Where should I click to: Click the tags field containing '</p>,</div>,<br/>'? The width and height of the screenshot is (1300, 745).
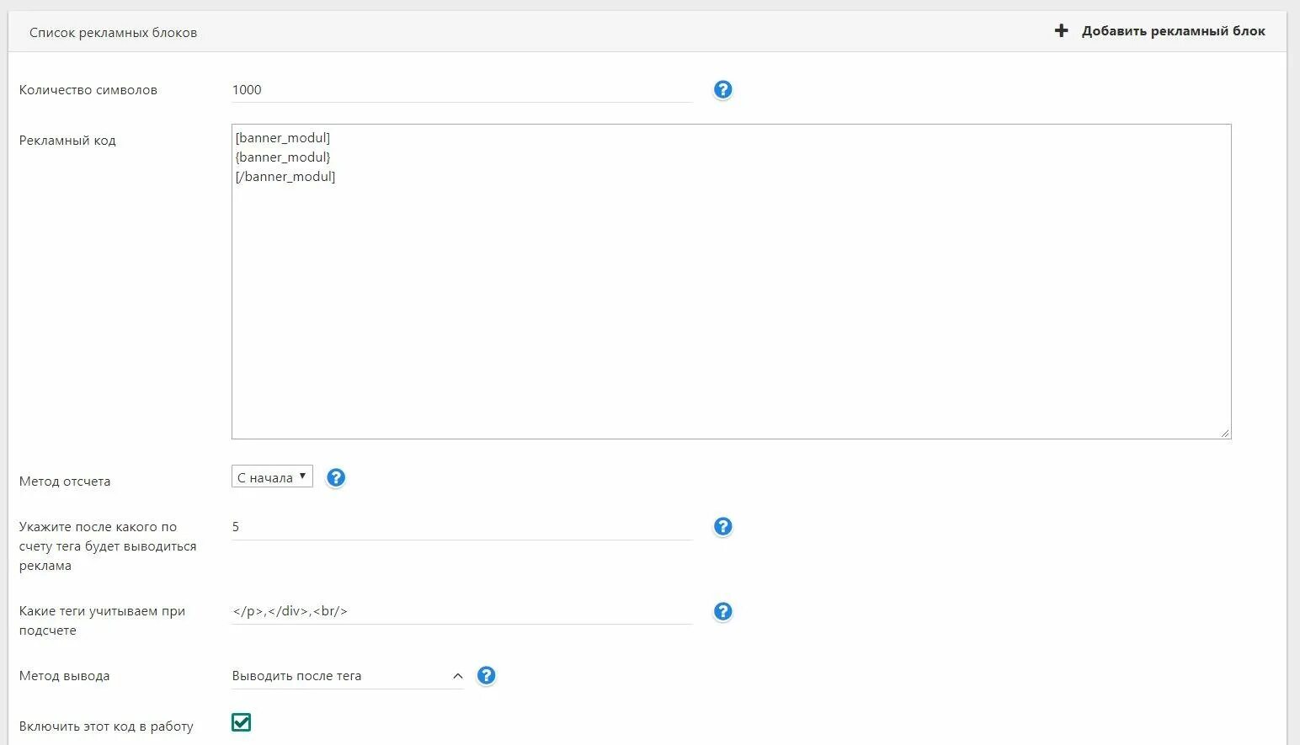pos(461,611)
